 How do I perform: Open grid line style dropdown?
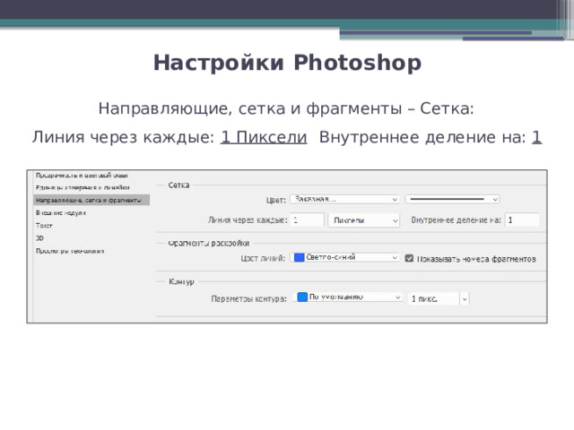pyautogui.click(x=452, y=199)
